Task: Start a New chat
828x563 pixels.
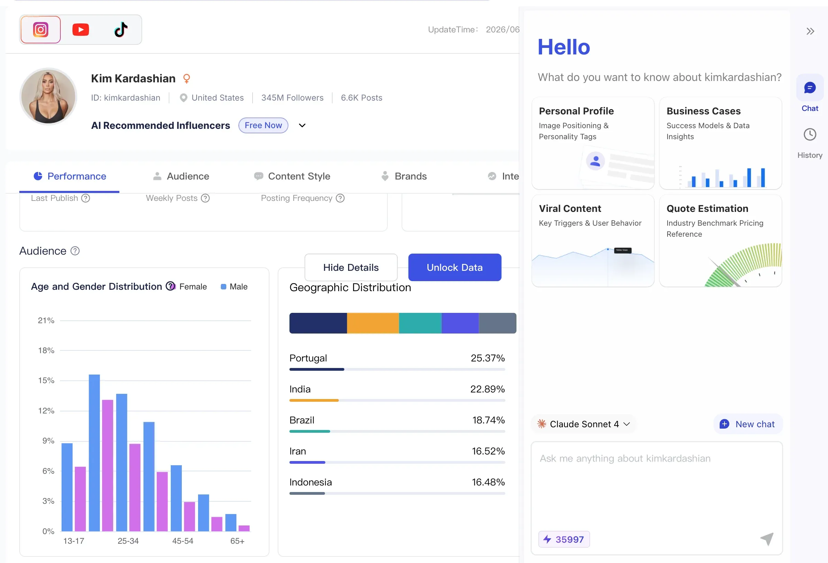Action: tap(748, 424)
